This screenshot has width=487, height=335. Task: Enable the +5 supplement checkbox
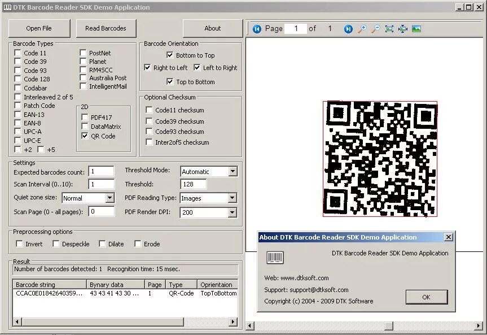[41, 150]
